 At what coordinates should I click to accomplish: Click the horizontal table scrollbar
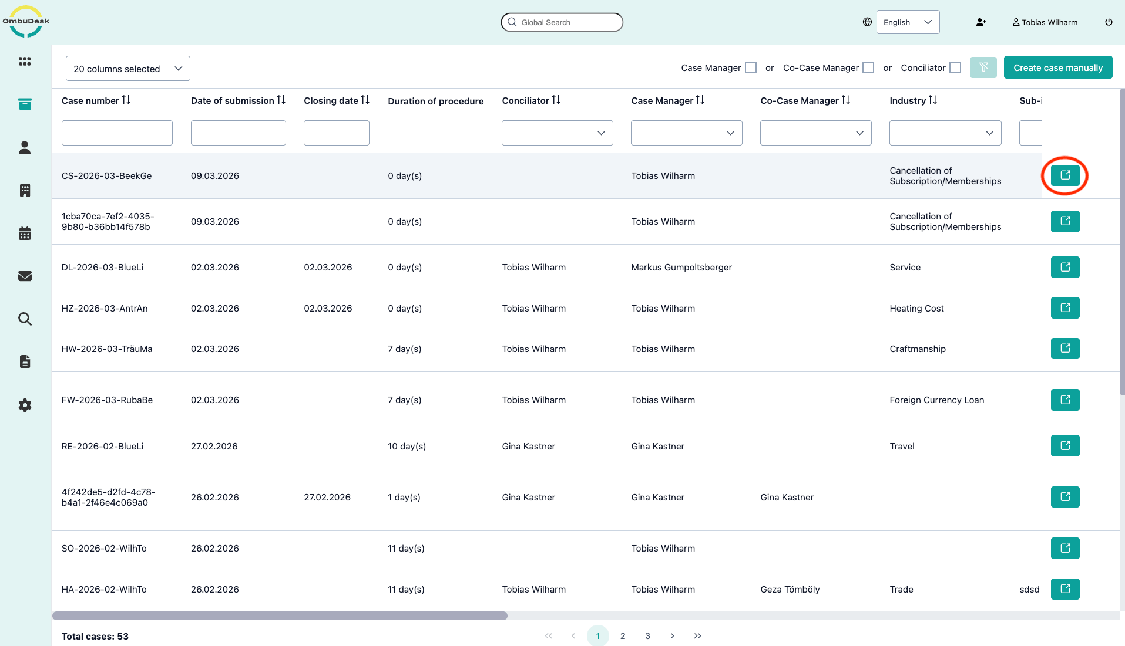[x=280, y=615]
